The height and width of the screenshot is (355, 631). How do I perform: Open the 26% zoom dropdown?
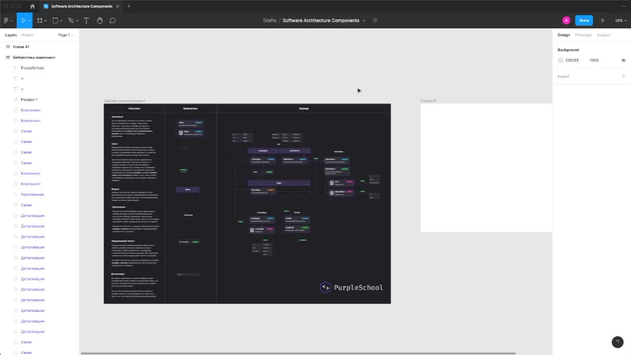[x=620, y=20]
